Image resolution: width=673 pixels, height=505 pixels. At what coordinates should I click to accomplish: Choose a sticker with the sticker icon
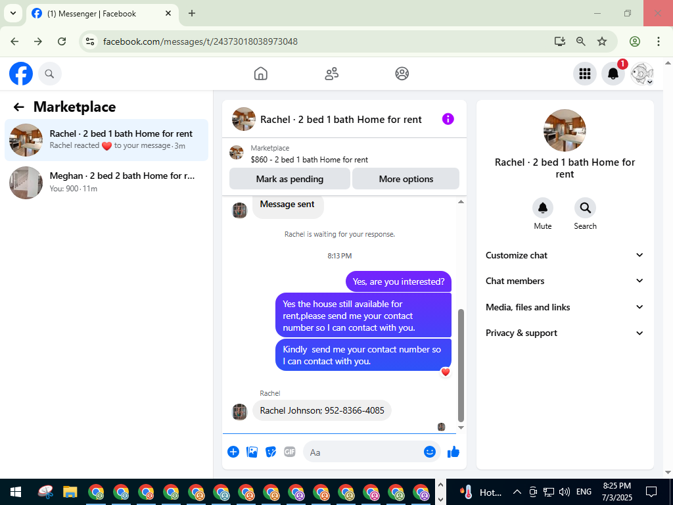pyautogui.click(x=271, y=452)
